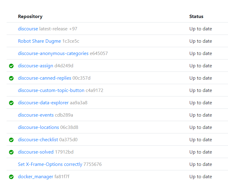Click commit hash cdb289a
Image resolution: width=228 pixels, height=189 pixels.
[x=64, y=115]
